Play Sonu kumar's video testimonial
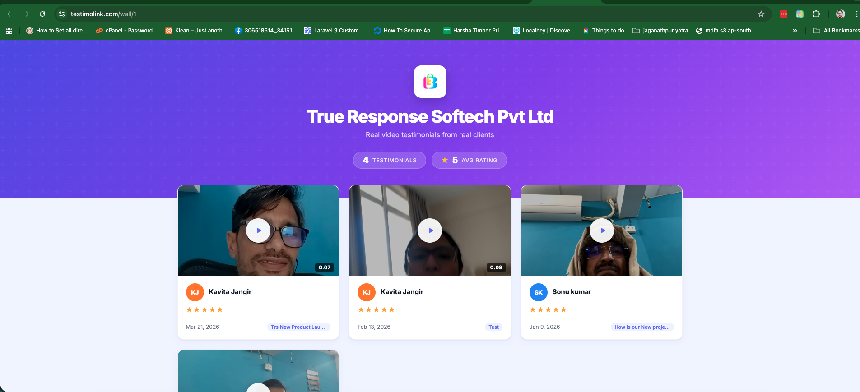This screenshot has width=860, height=392. tap(602, 231)
